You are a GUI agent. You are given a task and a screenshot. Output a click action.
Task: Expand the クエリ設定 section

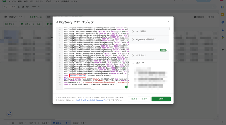149,31
